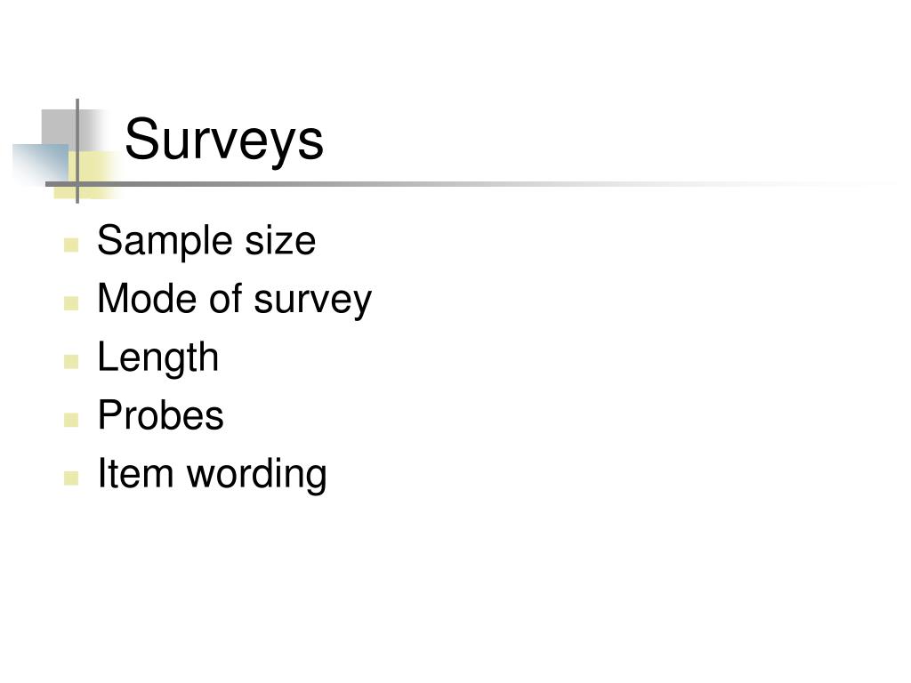Screen dimensions: 911x683
Task: Click the yellow bullet marker beside Sample size
Action: (71, 245)
